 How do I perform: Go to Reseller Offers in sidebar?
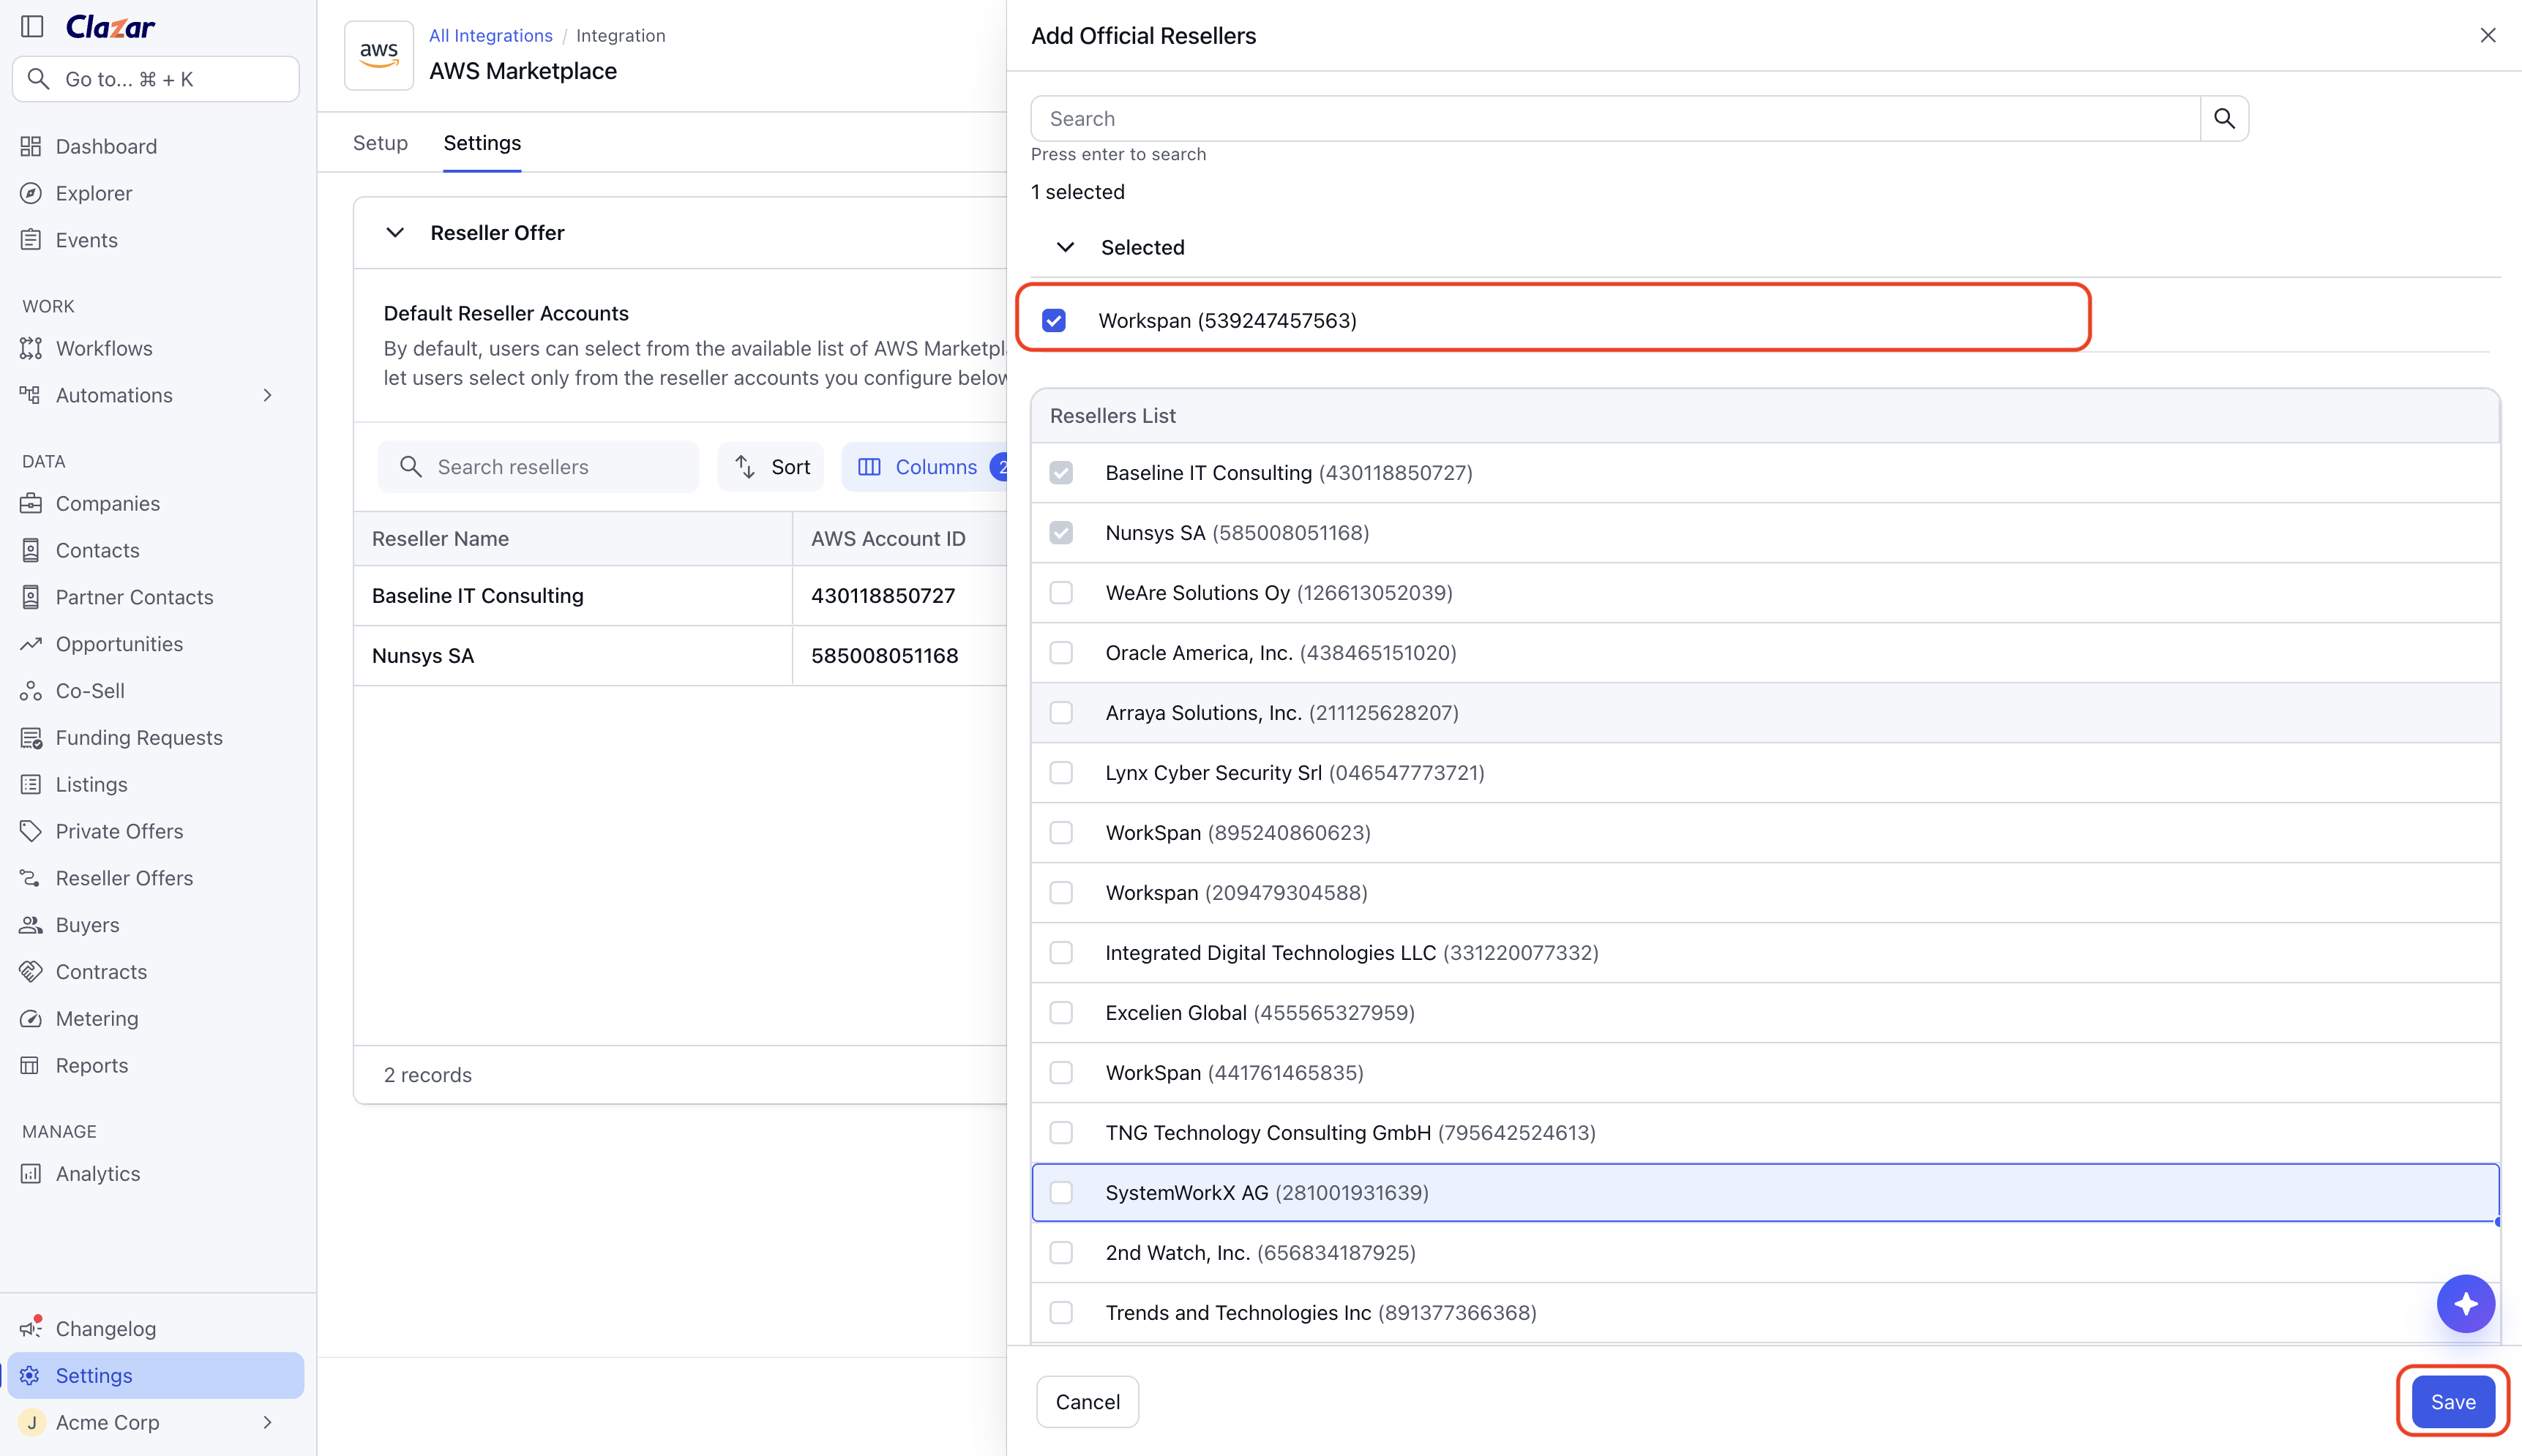[124, 878]
